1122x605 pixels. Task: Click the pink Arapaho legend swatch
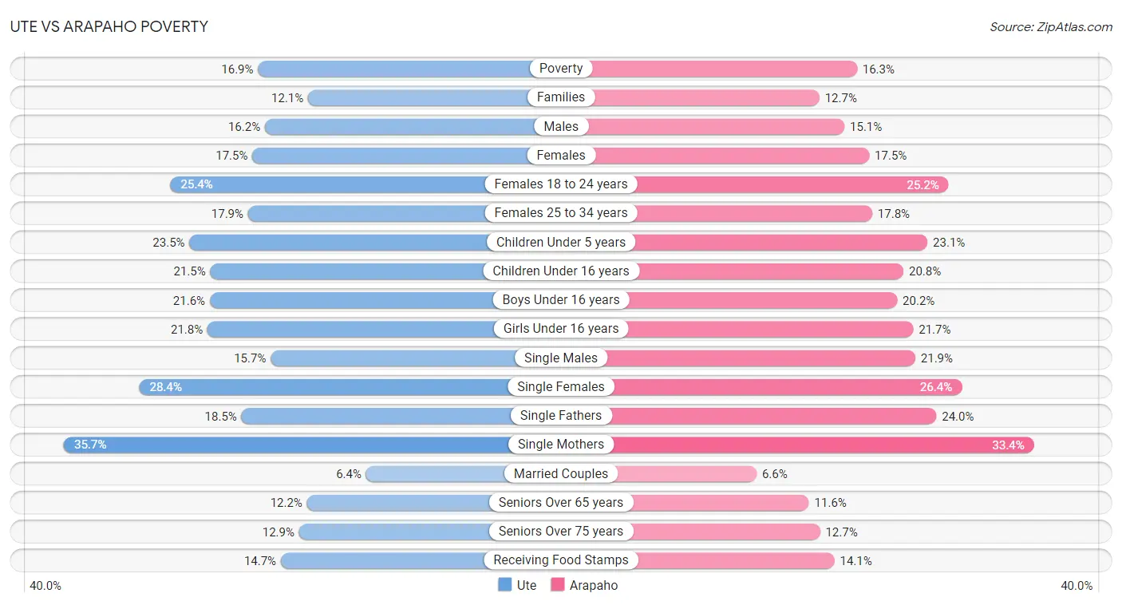(557, 585)
